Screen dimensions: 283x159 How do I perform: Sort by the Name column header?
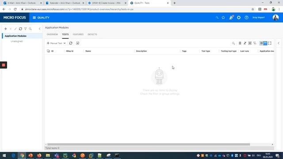pos(88,51)
